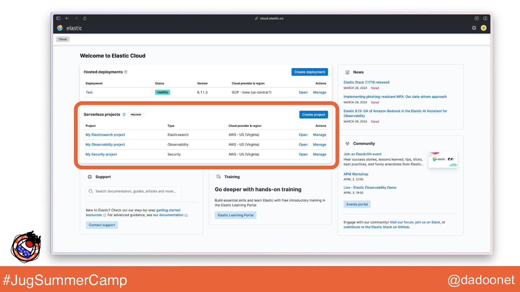This screenshot has width=520, height=292.
Task: Click the Training section icon
Action: (219, 177)
